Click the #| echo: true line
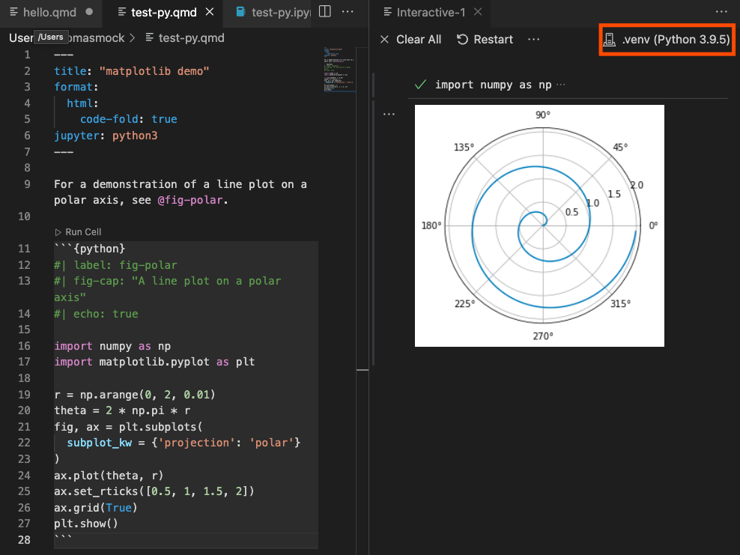This screenshot has height=555, width=740. (x=97, y=314)
